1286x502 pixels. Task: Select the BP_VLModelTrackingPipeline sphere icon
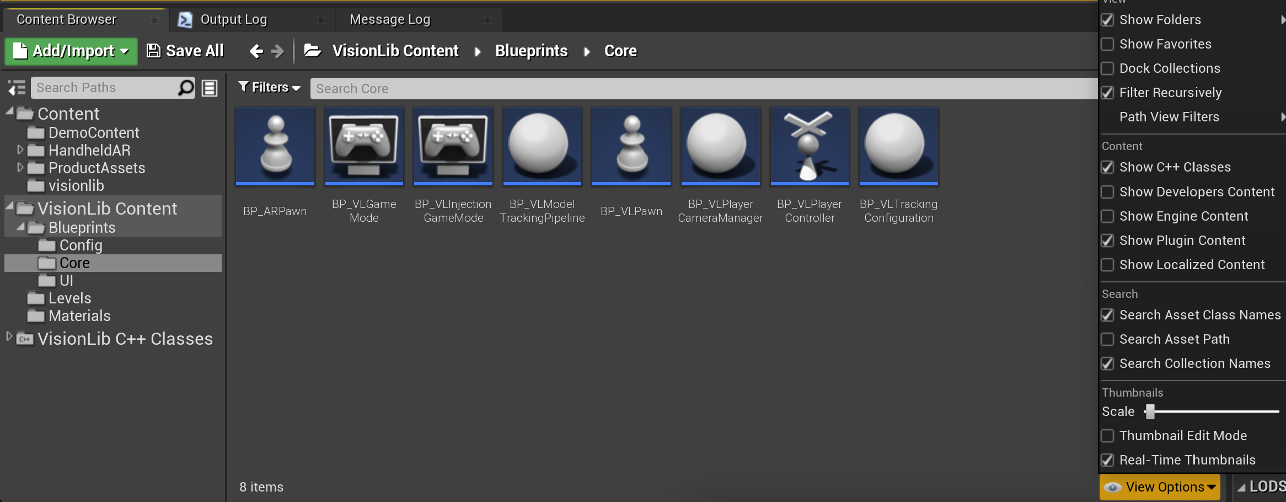click(x=542, y=146)
